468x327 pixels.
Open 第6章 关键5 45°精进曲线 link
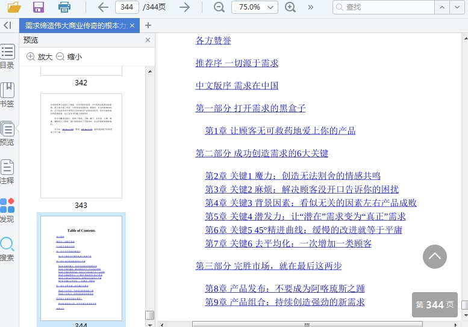click(x=304, y=230)
